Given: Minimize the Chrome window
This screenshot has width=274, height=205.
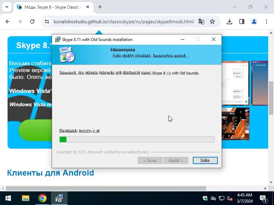Looking at the screenshot, I should (x=235, y=7).
